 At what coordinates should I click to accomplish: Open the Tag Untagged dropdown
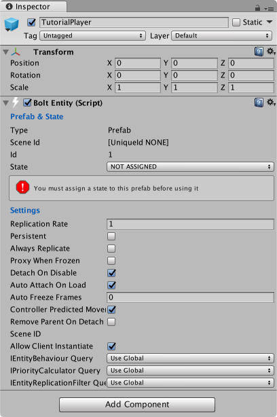tap(92, 35)
